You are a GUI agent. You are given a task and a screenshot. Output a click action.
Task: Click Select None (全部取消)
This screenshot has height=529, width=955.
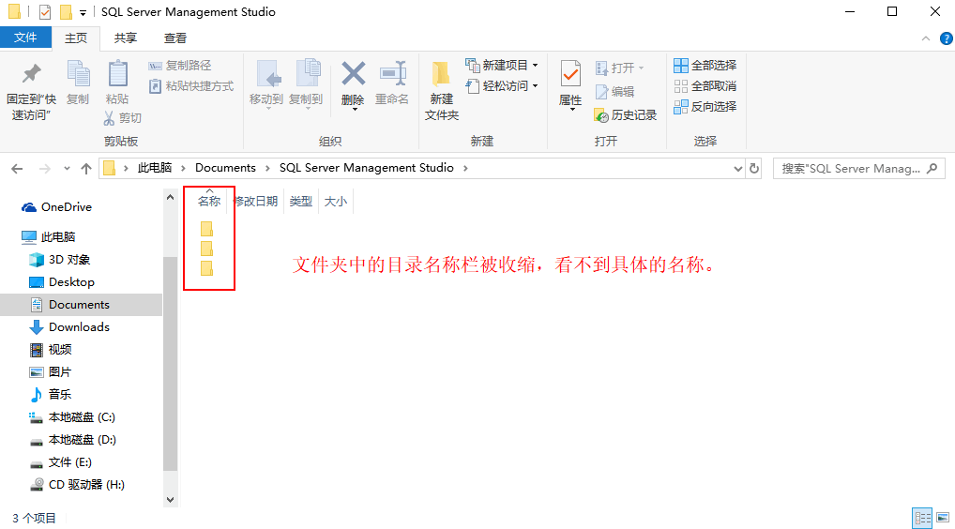tap(705, 86)
